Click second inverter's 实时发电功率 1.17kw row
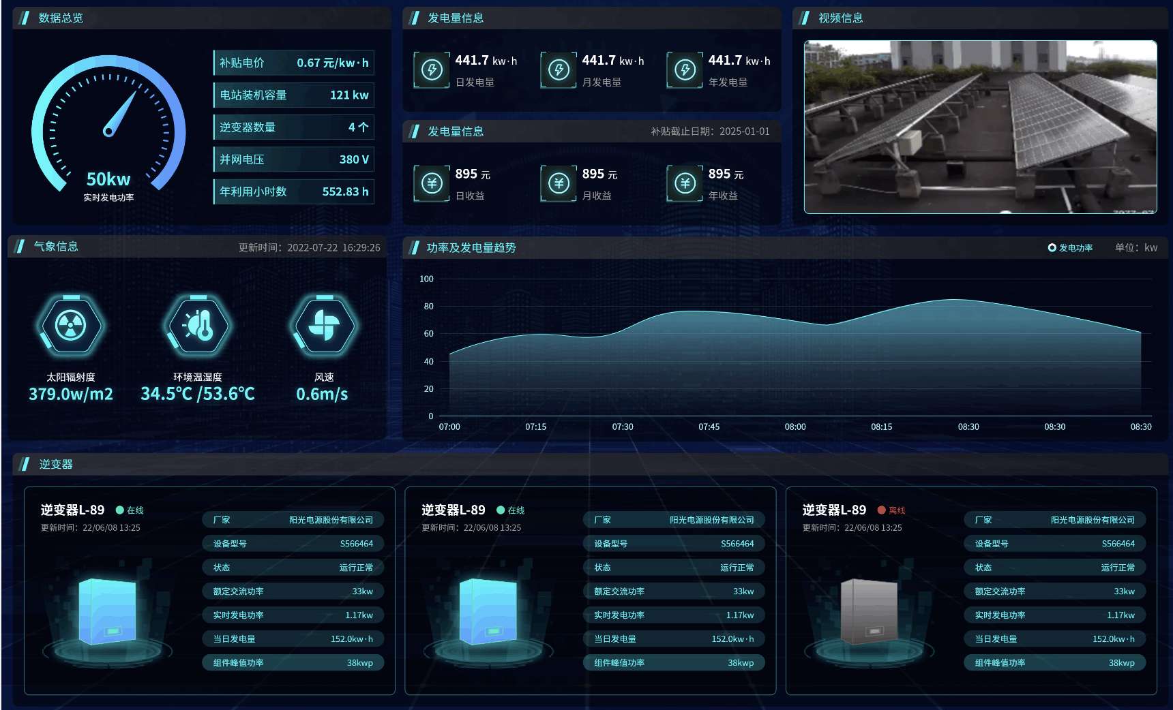 pos(674,615)
